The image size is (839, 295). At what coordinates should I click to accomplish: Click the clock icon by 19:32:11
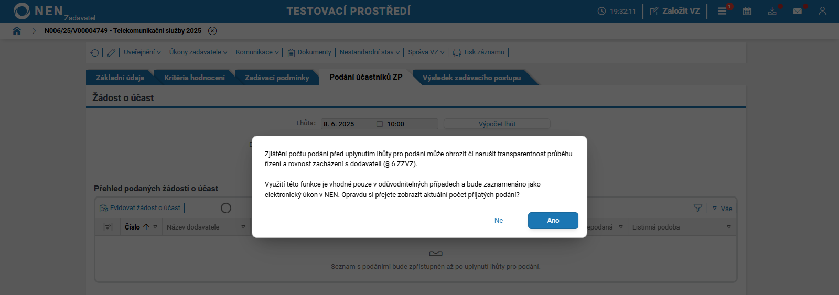pyautogui.click(x=601, y=11)
